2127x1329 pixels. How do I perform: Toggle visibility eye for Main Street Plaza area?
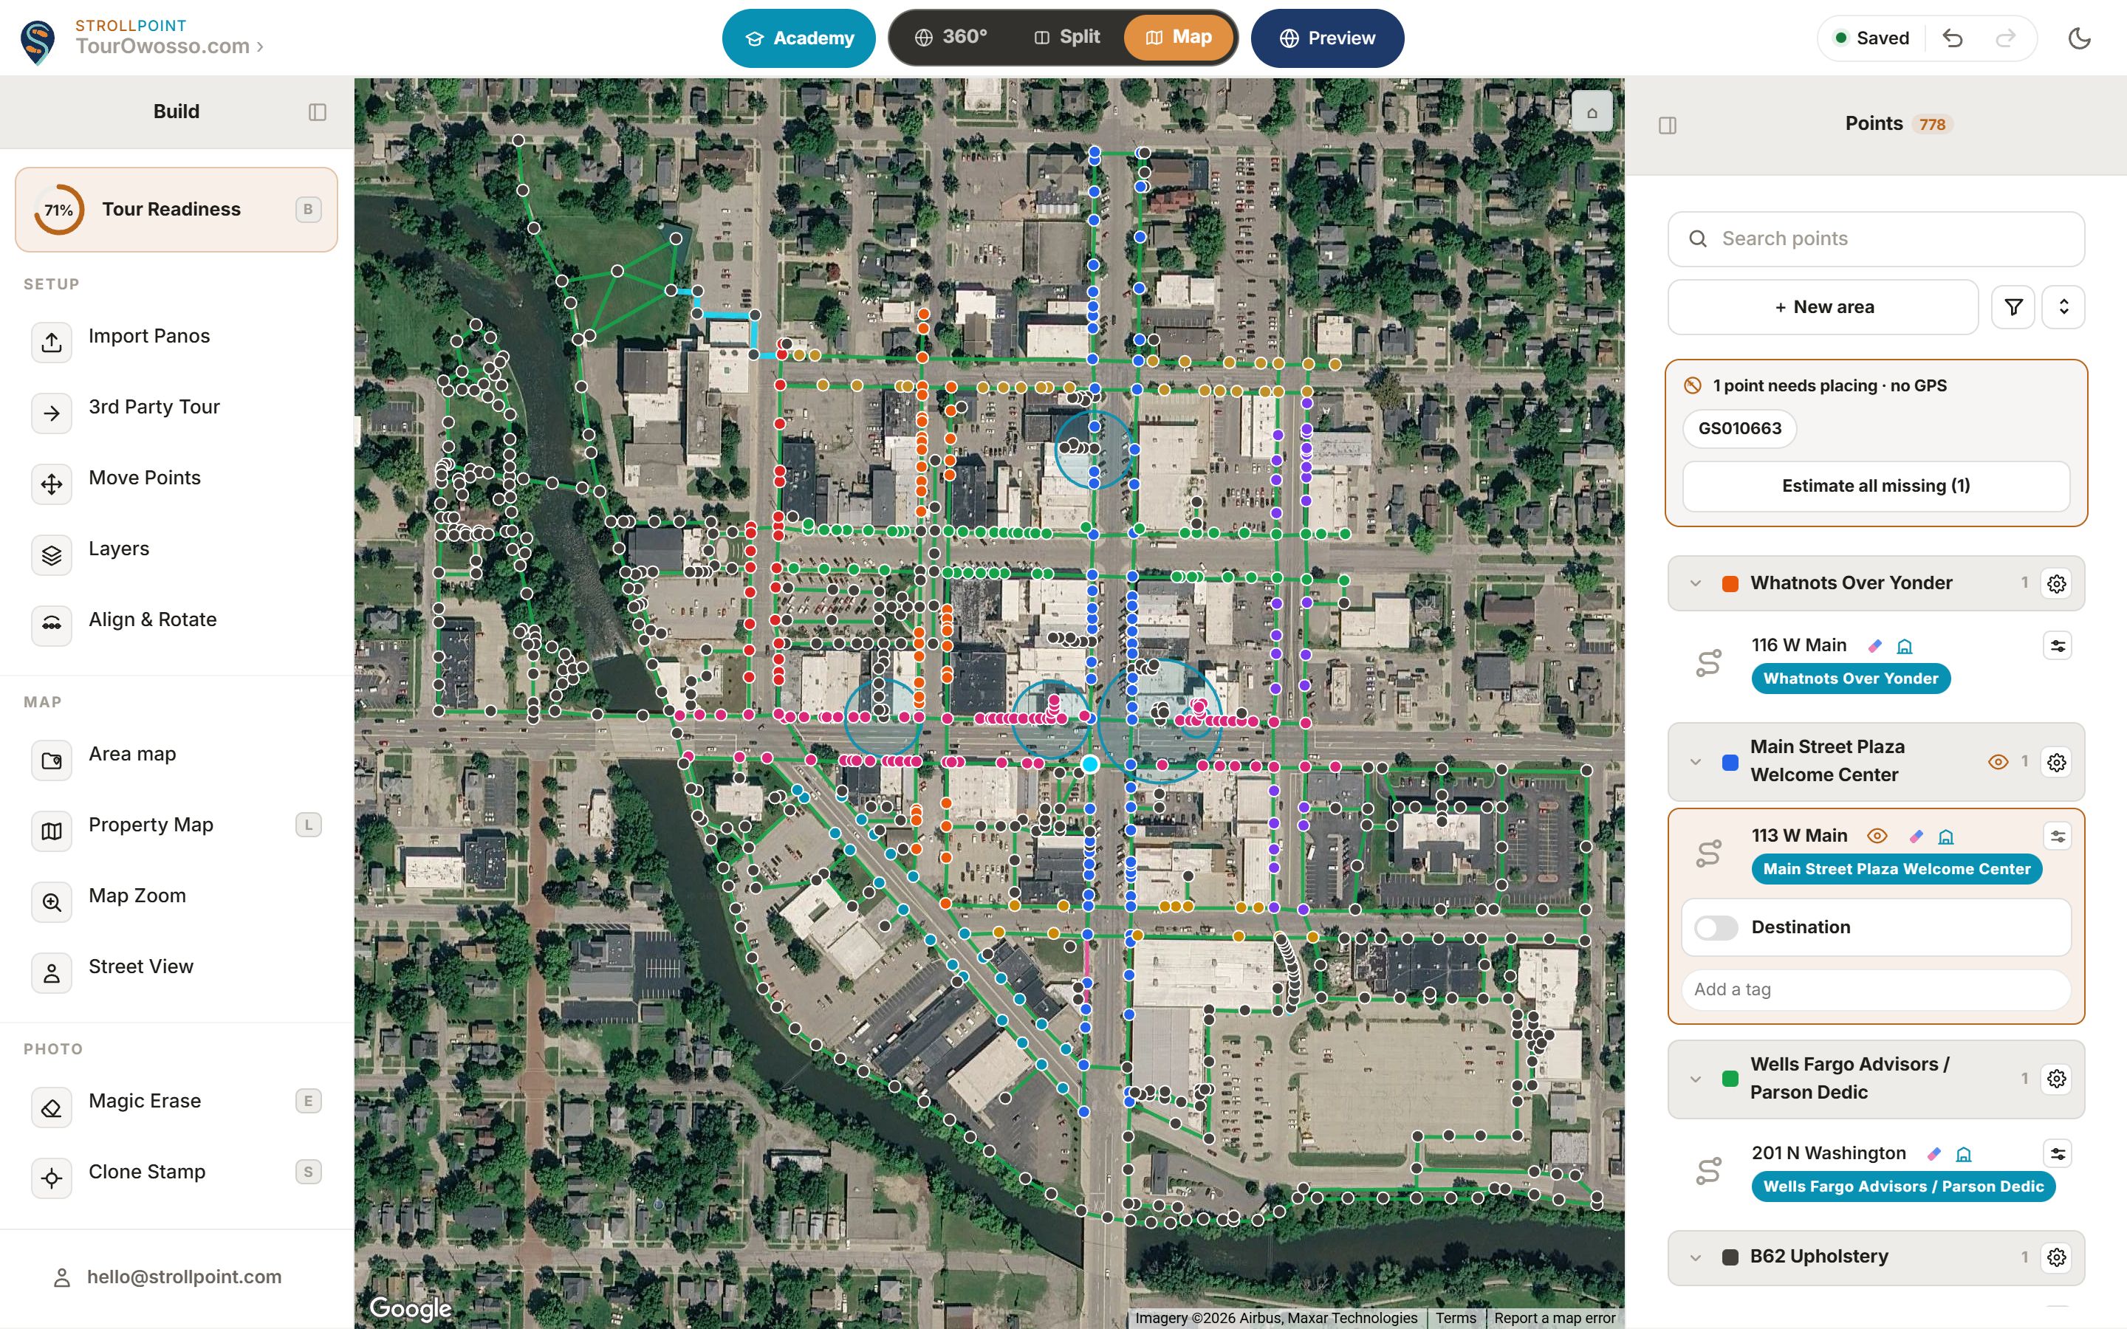(1998, 762)
